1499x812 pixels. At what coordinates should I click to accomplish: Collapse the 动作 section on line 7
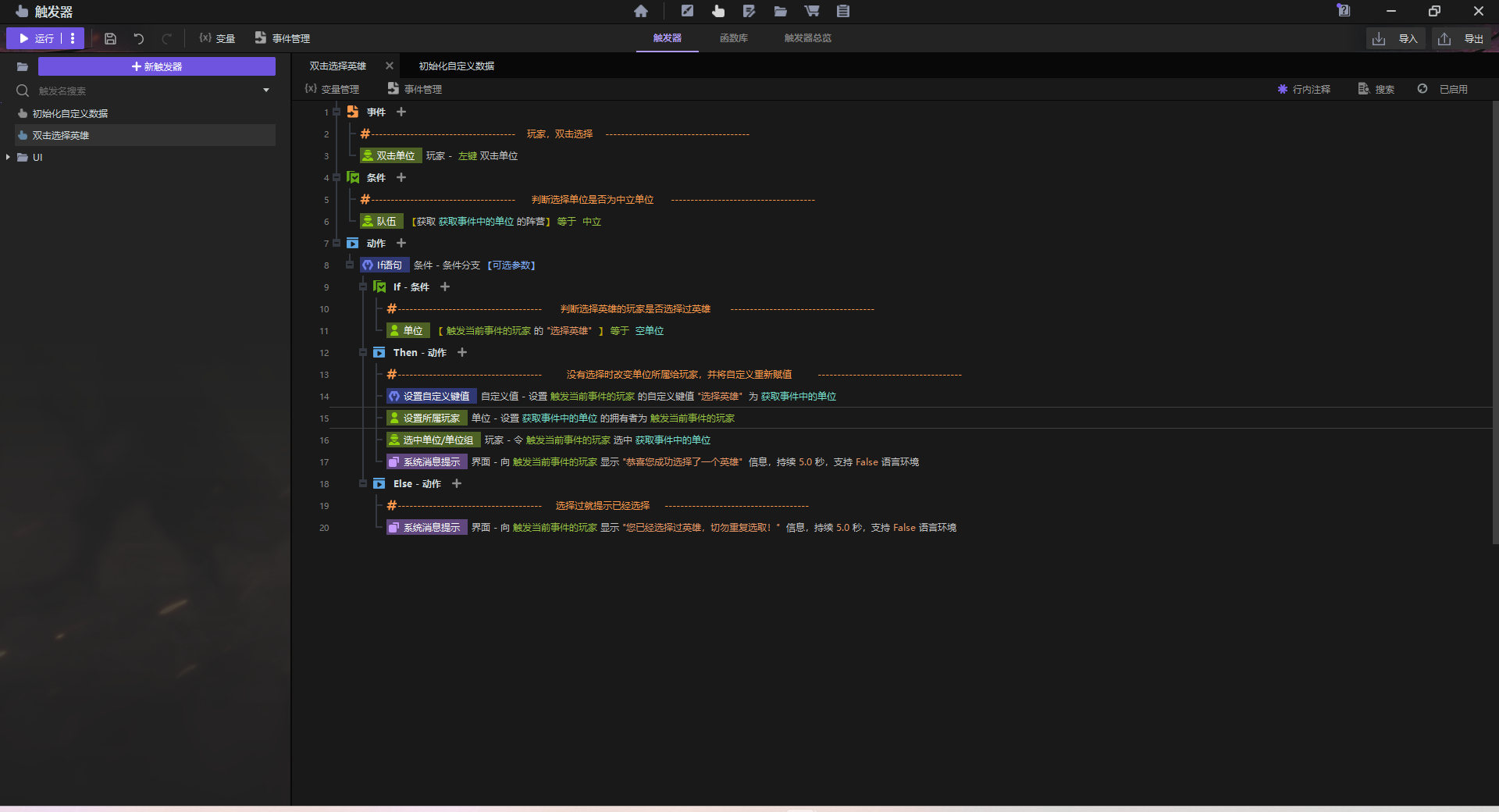pos(336,243)
